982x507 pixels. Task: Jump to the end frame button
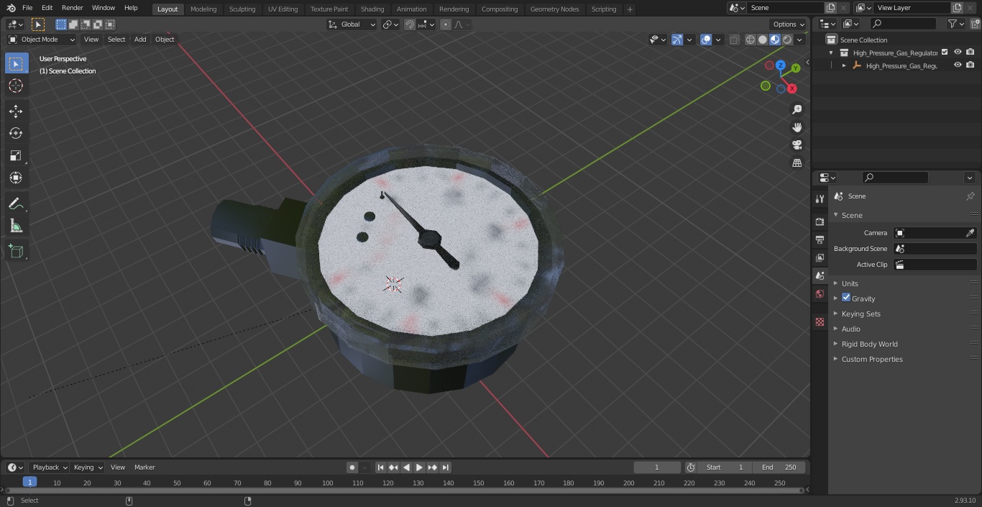[446, 467]
